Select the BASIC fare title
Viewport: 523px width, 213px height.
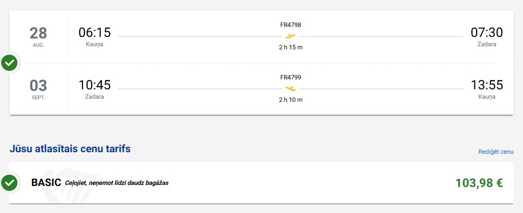click(x=46, y=182)
